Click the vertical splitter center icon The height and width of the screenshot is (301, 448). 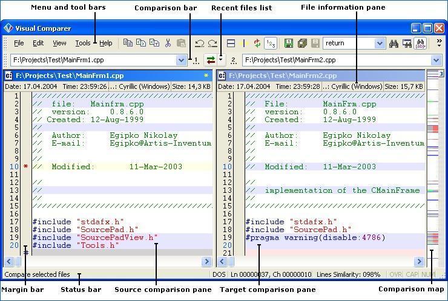pos(244,44)
